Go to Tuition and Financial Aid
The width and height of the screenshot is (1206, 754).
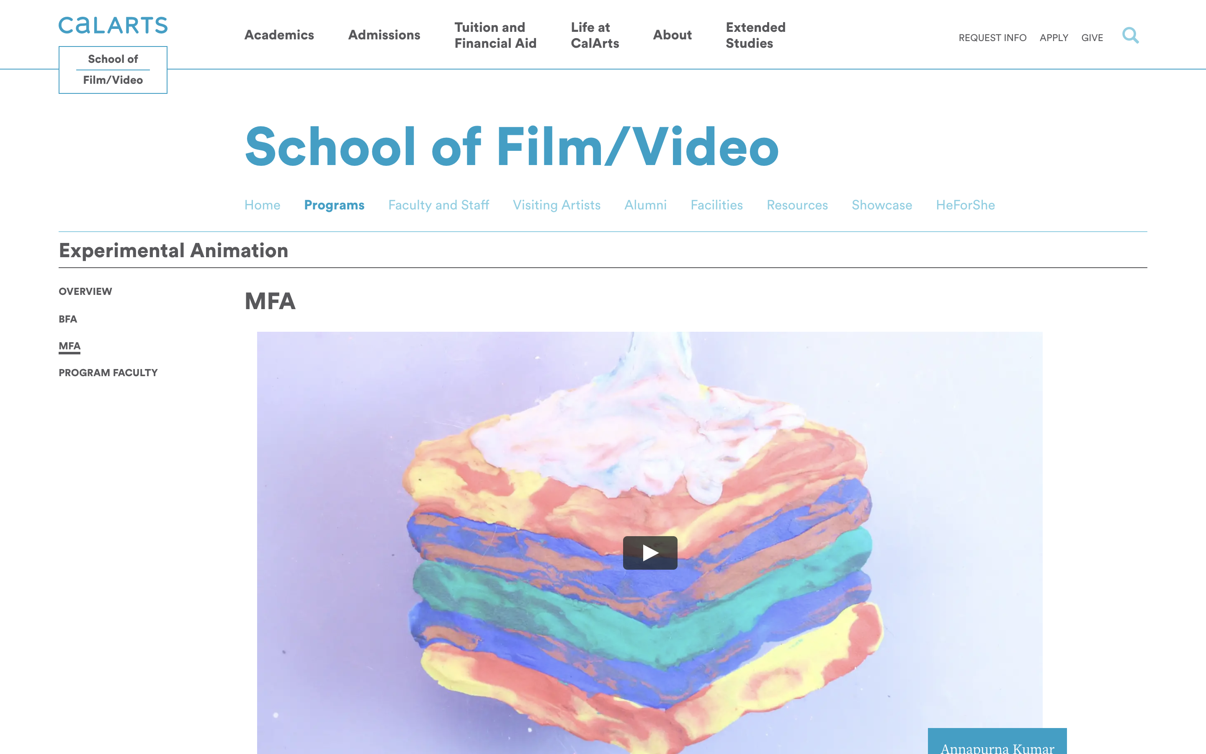(495, 35)
